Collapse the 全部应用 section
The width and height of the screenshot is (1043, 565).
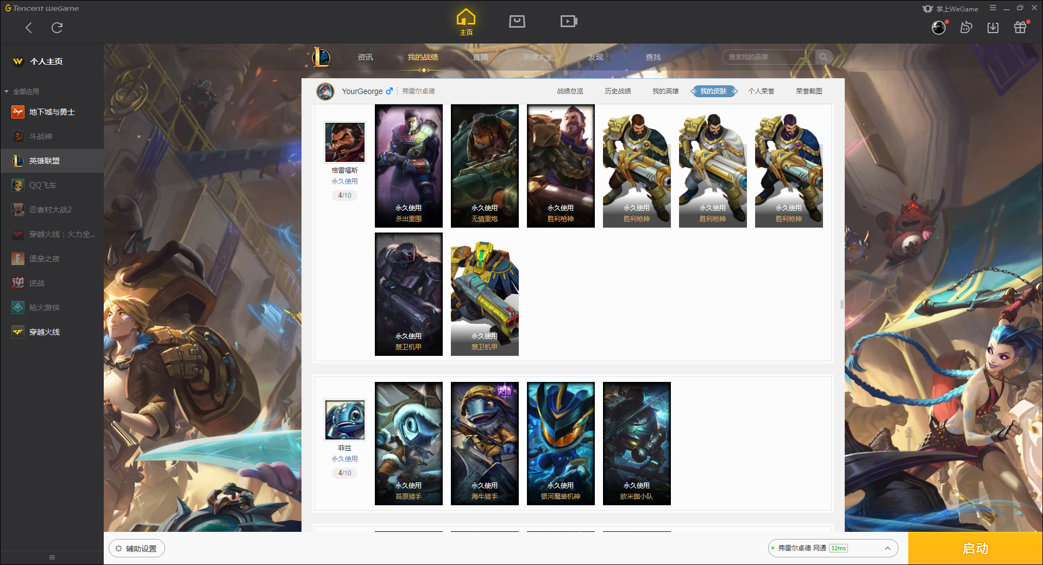[x=22, y=91]
